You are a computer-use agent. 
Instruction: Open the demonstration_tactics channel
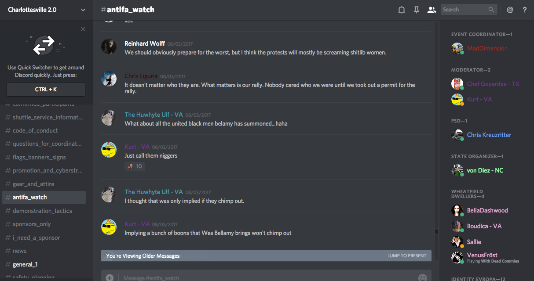point(42,211)
